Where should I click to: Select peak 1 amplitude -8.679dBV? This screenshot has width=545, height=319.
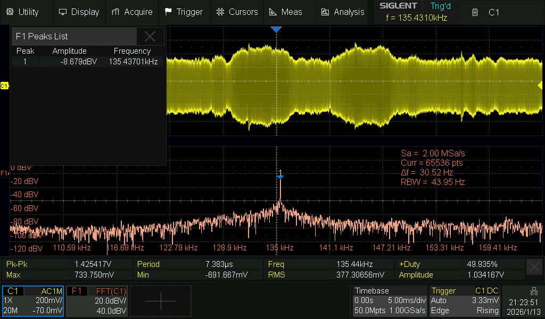pyautogui.click(x=79, y=62)
